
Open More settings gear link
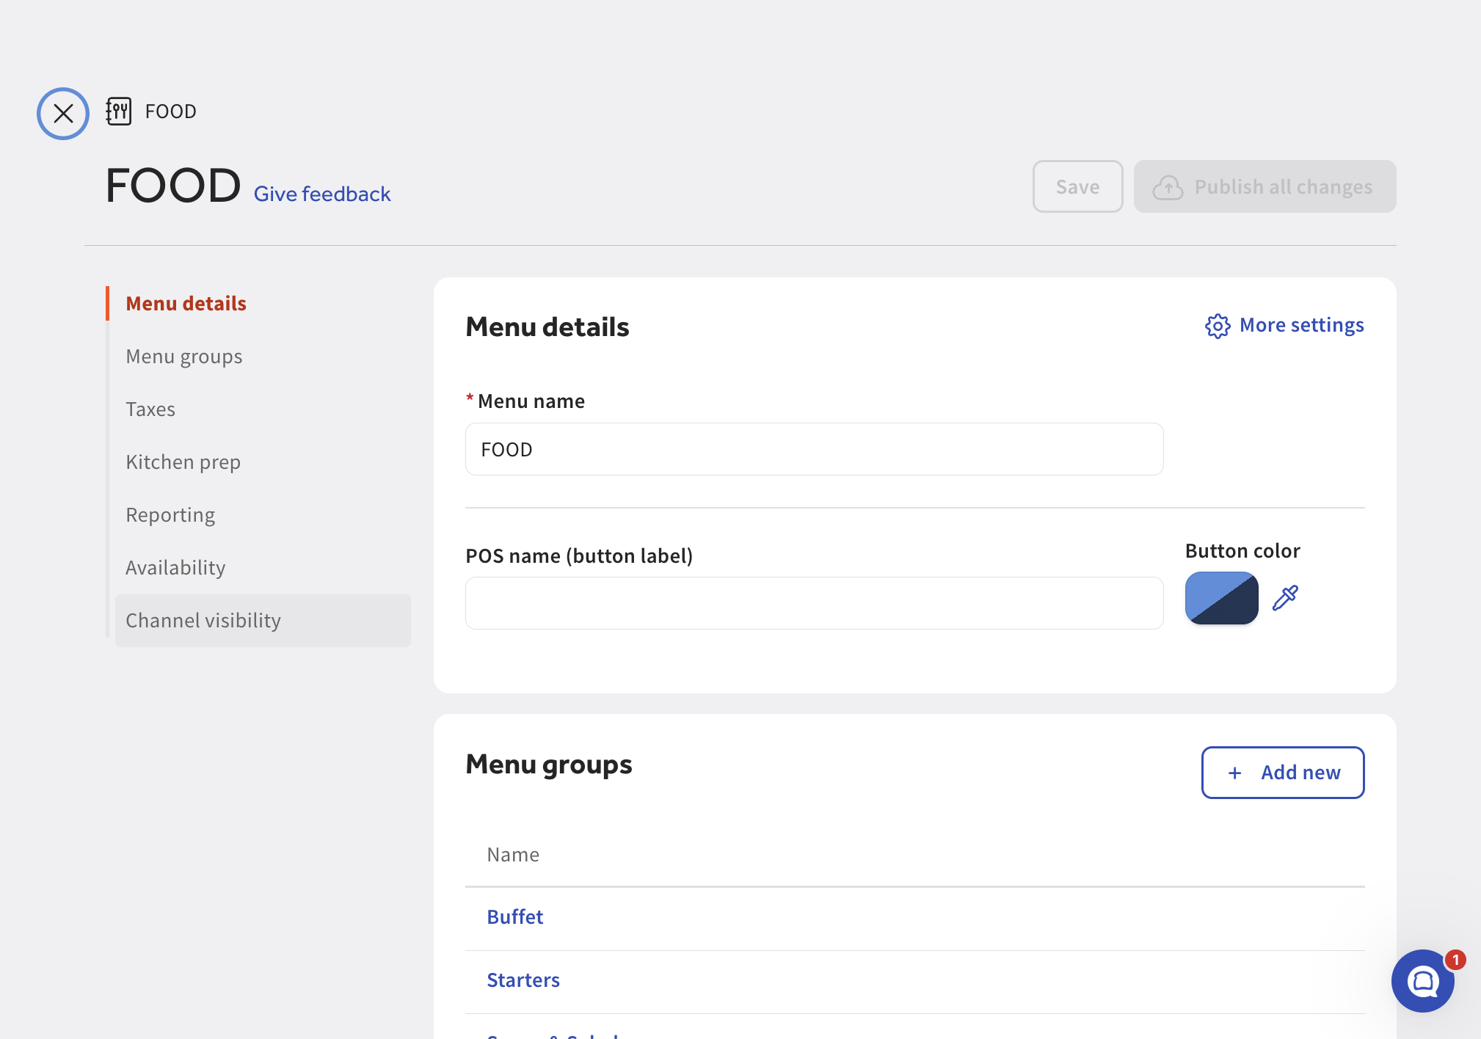(1284, 325)
